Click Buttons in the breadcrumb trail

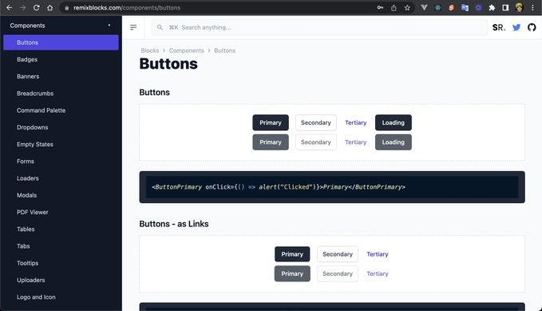[x=224, y=50]
